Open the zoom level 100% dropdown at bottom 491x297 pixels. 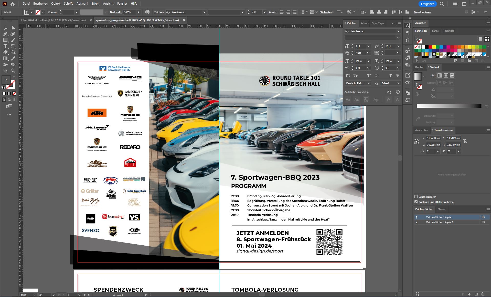click(x=35, y=295)
